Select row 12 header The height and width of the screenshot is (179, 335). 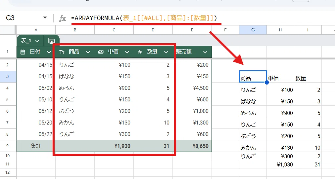(8, 172)
